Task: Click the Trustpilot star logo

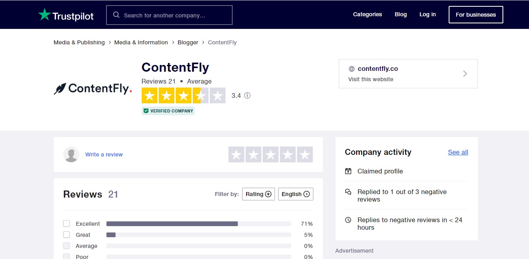Action: pos(44,15)
